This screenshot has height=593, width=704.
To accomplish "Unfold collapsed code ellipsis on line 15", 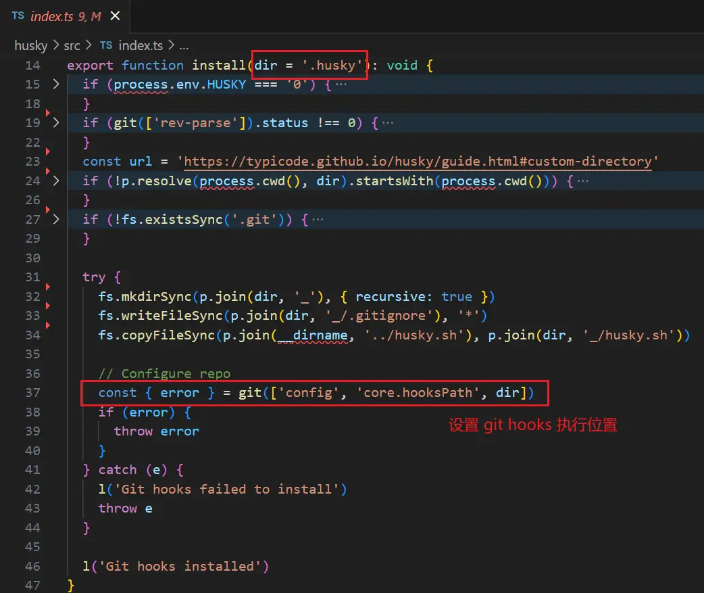I will point(341,85).
